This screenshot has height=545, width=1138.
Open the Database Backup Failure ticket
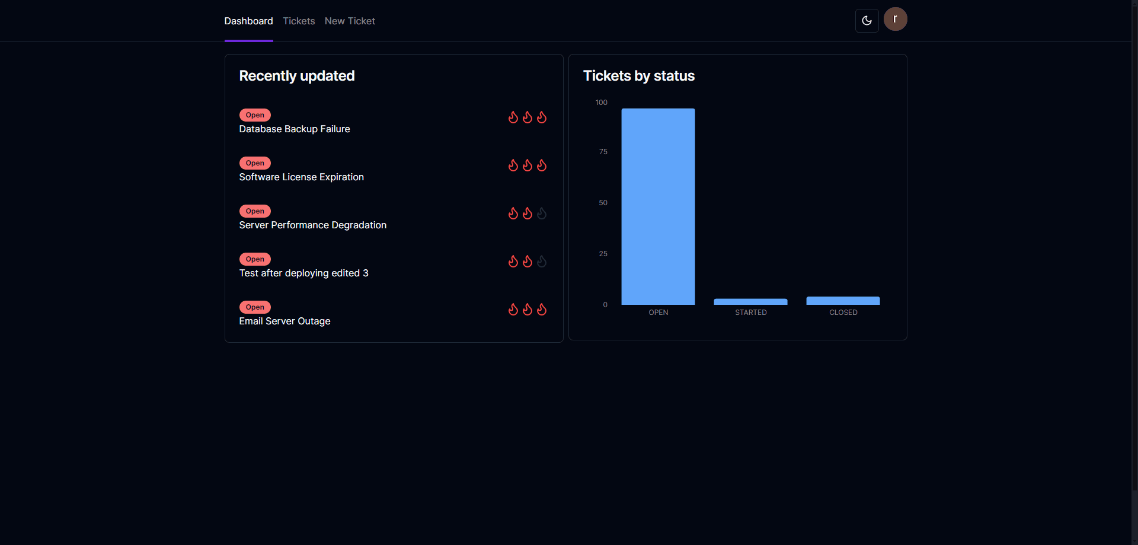pyautogui.click(x=295, y=129)
